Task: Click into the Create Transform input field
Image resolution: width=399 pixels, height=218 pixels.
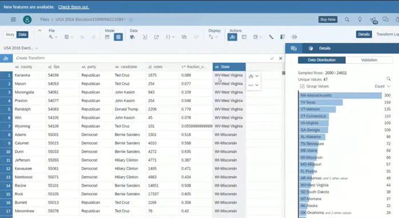Action: click(x=141, y=58)
